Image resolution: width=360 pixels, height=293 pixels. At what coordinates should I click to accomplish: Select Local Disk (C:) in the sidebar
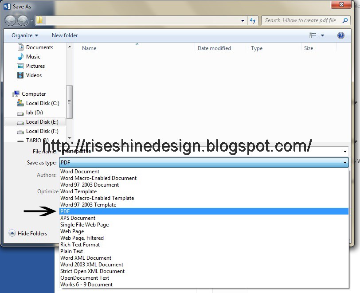click(43, 103)
